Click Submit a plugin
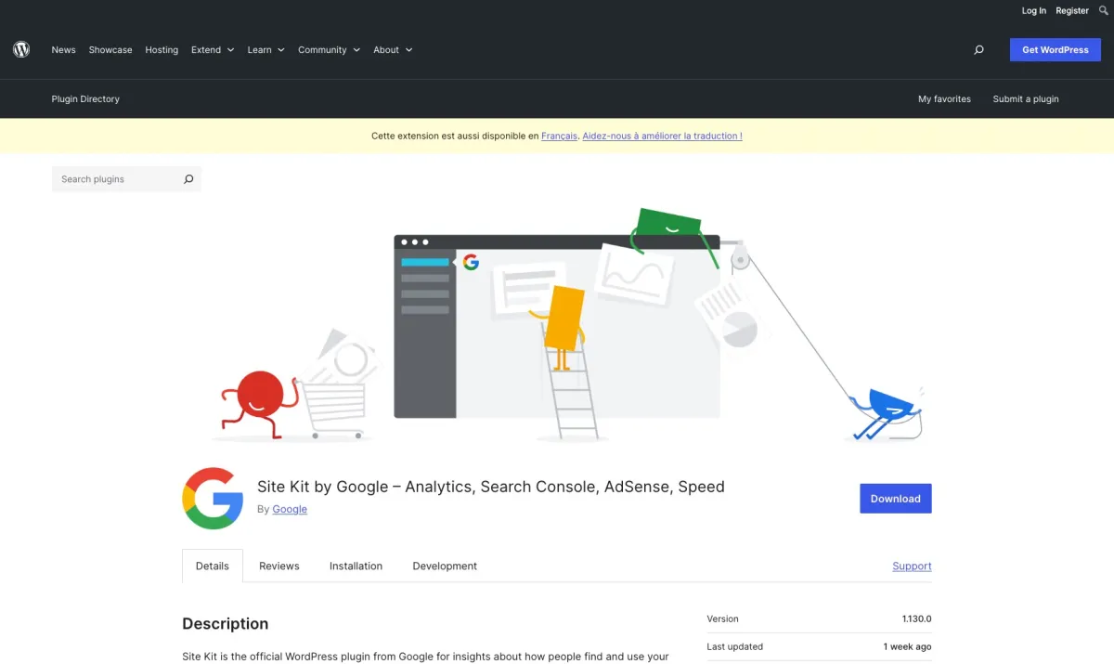 coord(1026,99)
